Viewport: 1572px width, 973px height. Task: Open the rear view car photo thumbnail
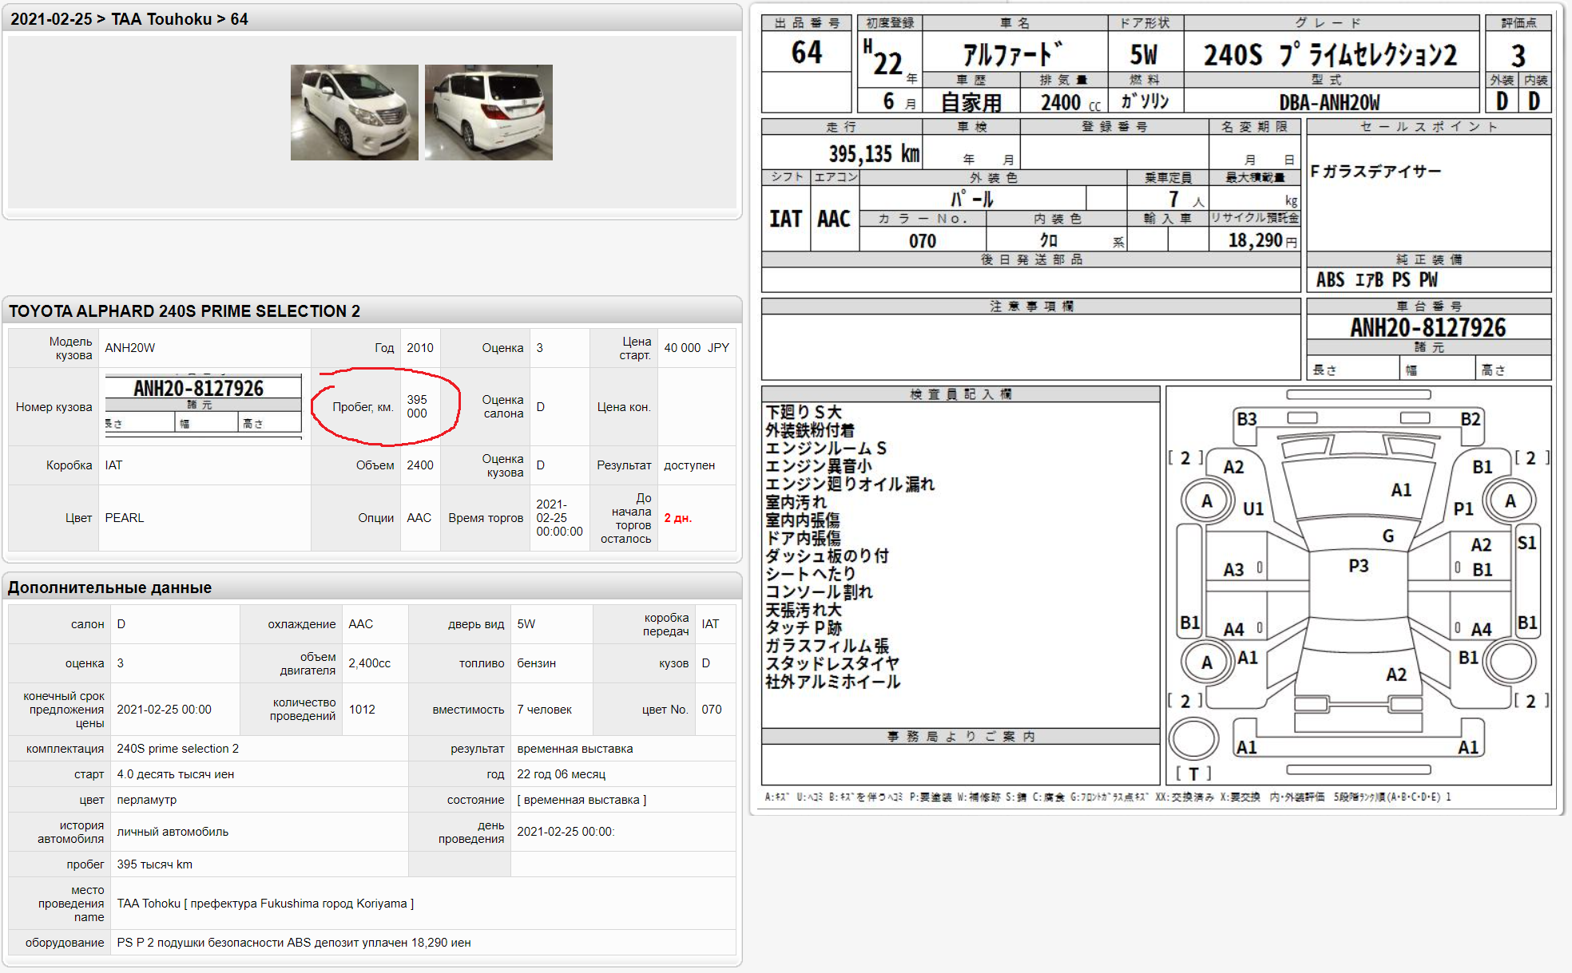488,113
